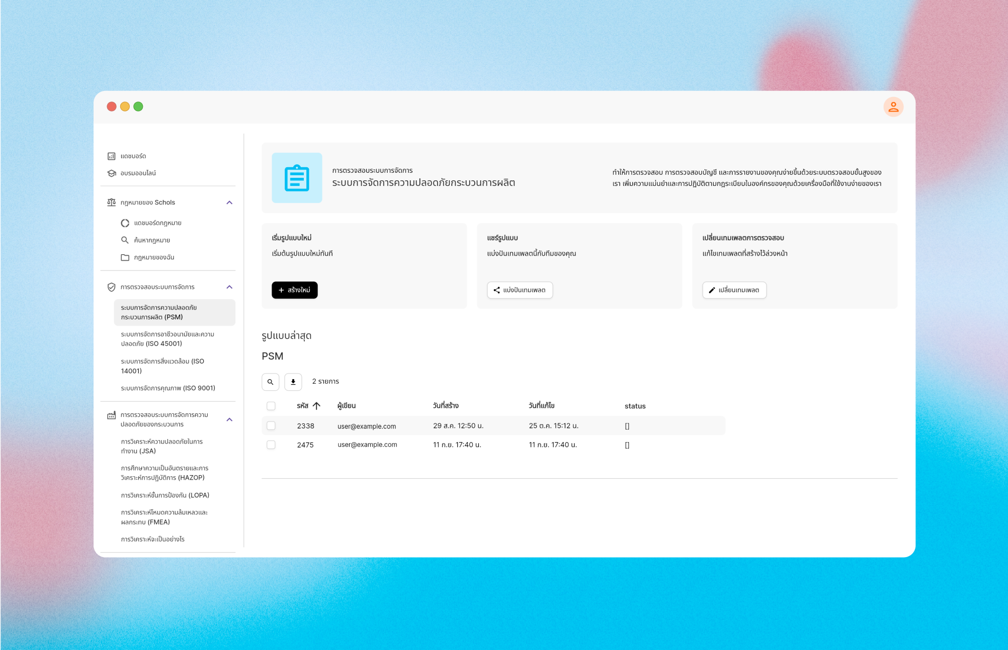Collapse the process safety audit section chevron
This screenshot has height=650, width=1008.
[x=229, y=419]
